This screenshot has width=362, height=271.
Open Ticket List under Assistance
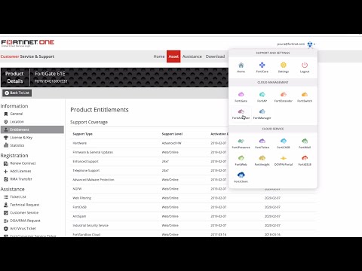click(x=15, y=197)
